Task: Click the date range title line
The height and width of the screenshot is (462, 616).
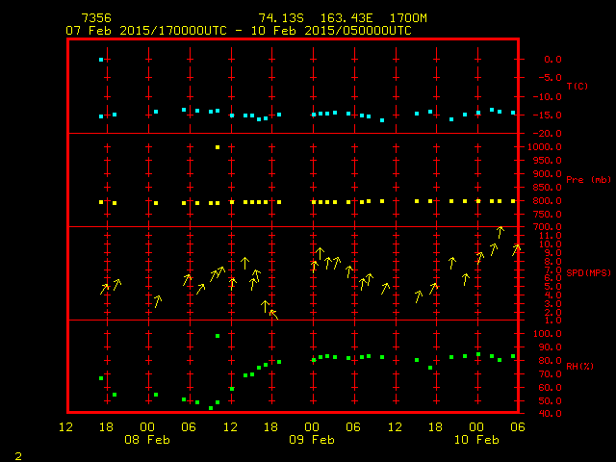Action: tap(238, 31)
